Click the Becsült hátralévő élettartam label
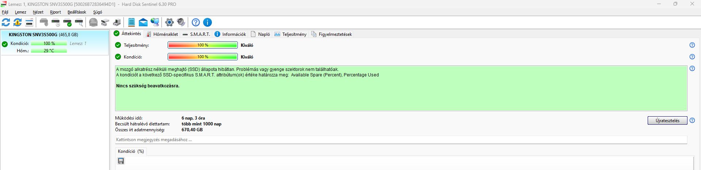 [142, 124]
